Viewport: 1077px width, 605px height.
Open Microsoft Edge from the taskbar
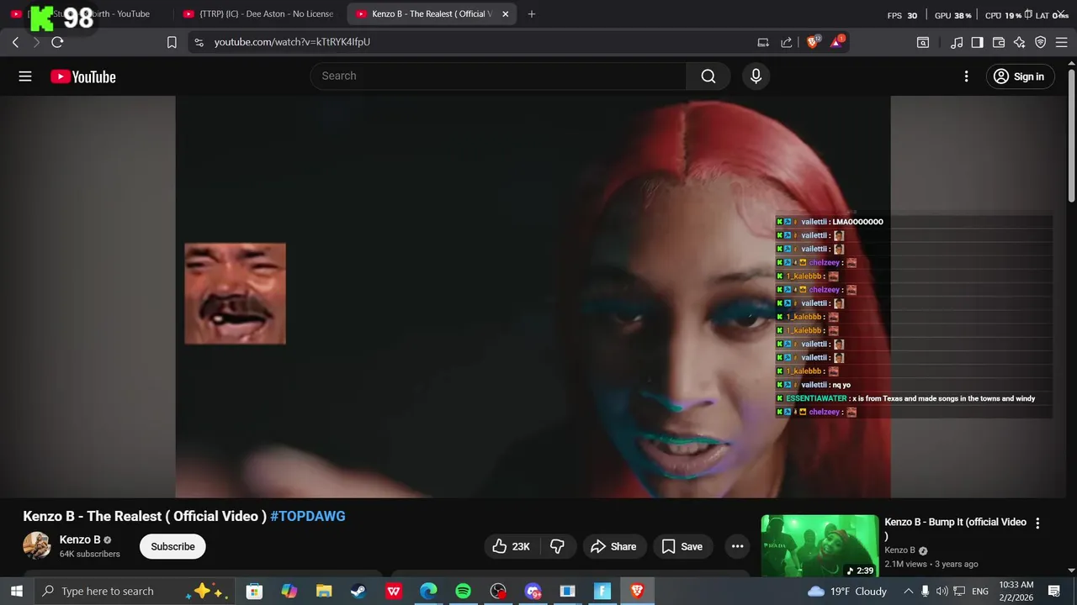pyautogui.click(x=428, y=591)
